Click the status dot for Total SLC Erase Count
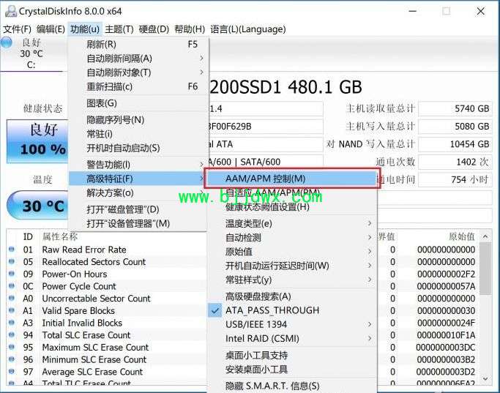The image size is (500, 393). coord(12,334)
